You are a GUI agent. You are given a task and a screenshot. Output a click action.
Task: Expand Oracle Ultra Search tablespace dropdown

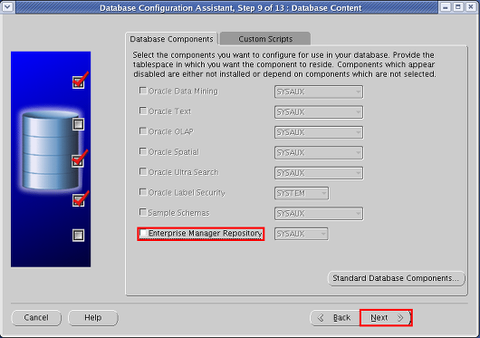pyautogui.click(x=319, y=173)
